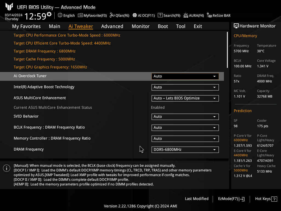Select the Ai Overclock Tuner row label
281x211 pixels.
pyautogui.click(x=30, y=76)
